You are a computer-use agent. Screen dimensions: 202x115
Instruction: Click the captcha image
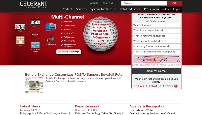pos(156,59)
